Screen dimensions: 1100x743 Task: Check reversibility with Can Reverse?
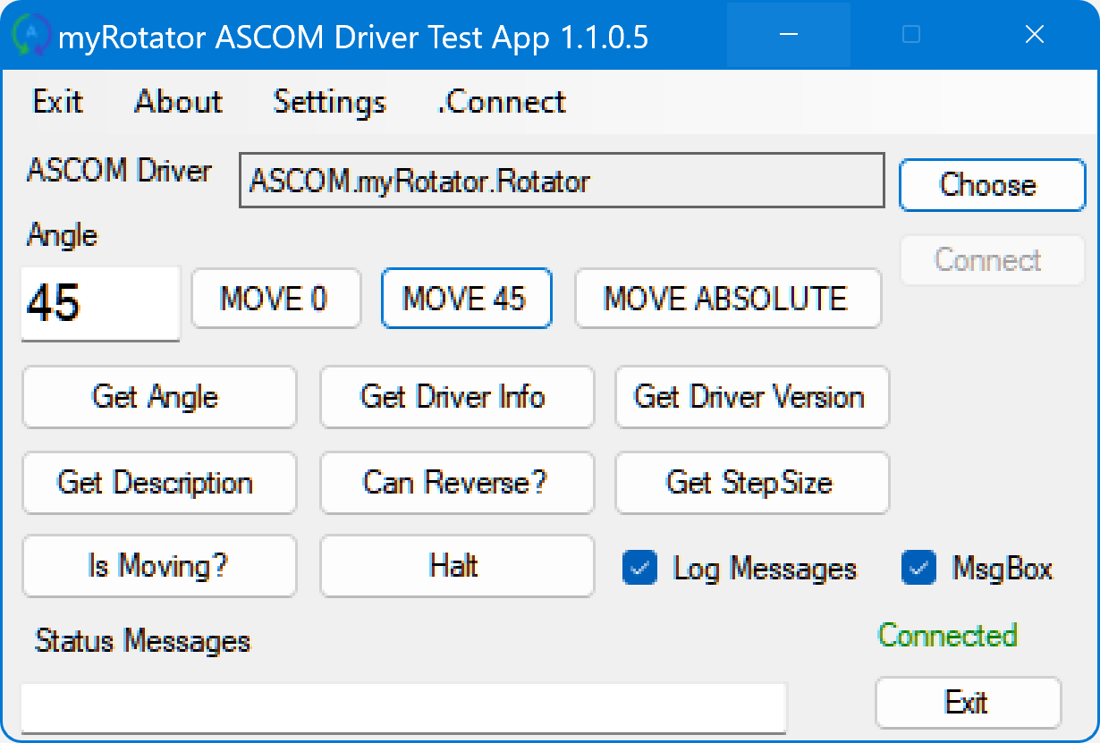(456, 483)
